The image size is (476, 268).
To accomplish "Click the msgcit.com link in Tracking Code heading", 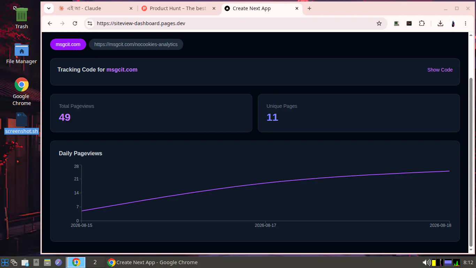I will point(122,69).
